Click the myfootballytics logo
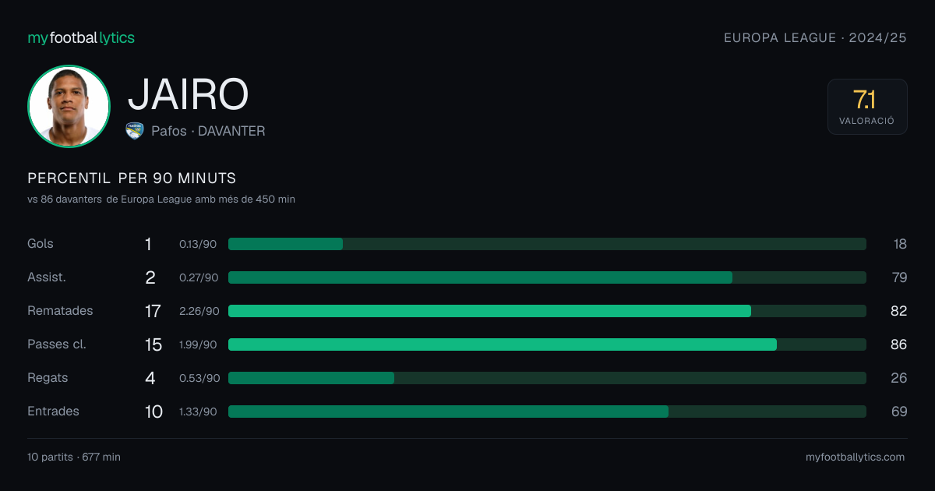The height and width of the screenshot is (491, 935). [81, 38]
